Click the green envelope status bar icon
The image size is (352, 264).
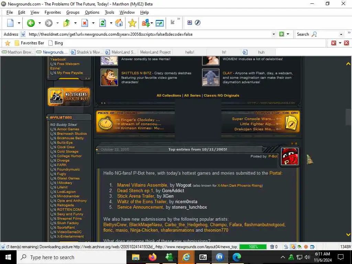[x=299, y=247]
